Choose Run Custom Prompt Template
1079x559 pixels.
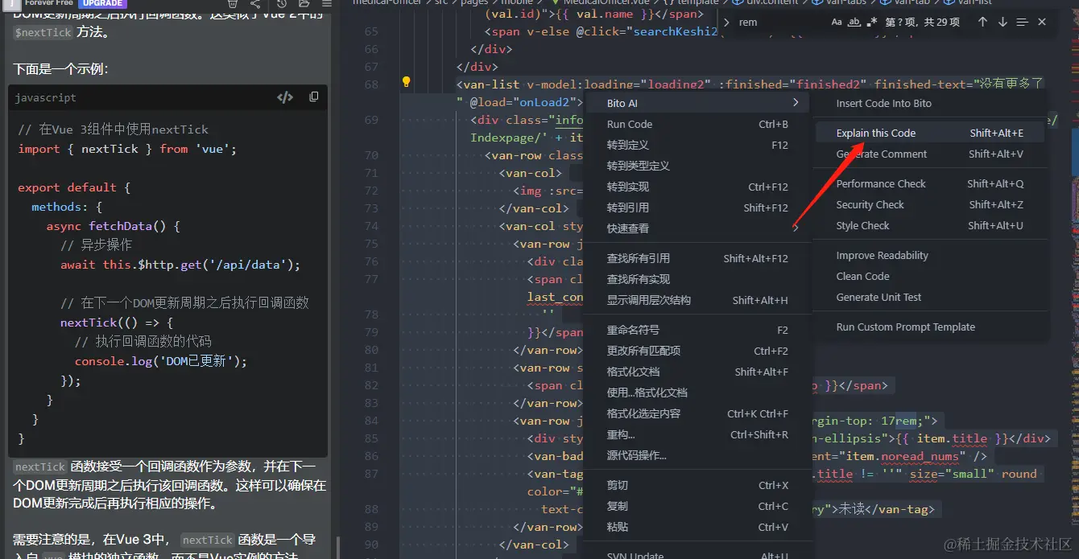point(929,327)
